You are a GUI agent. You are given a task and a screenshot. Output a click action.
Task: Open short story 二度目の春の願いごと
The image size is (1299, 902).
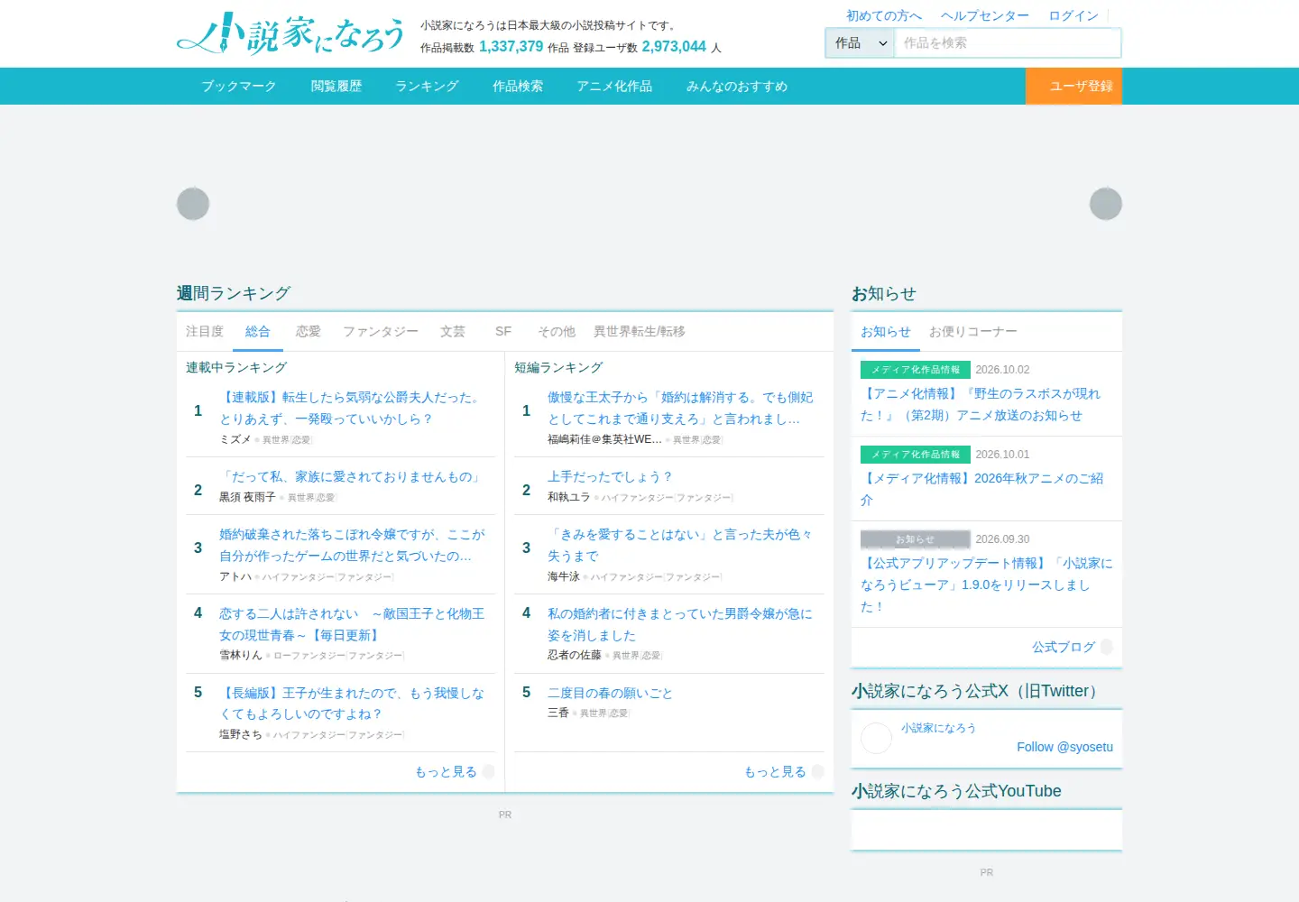[611, 693]
